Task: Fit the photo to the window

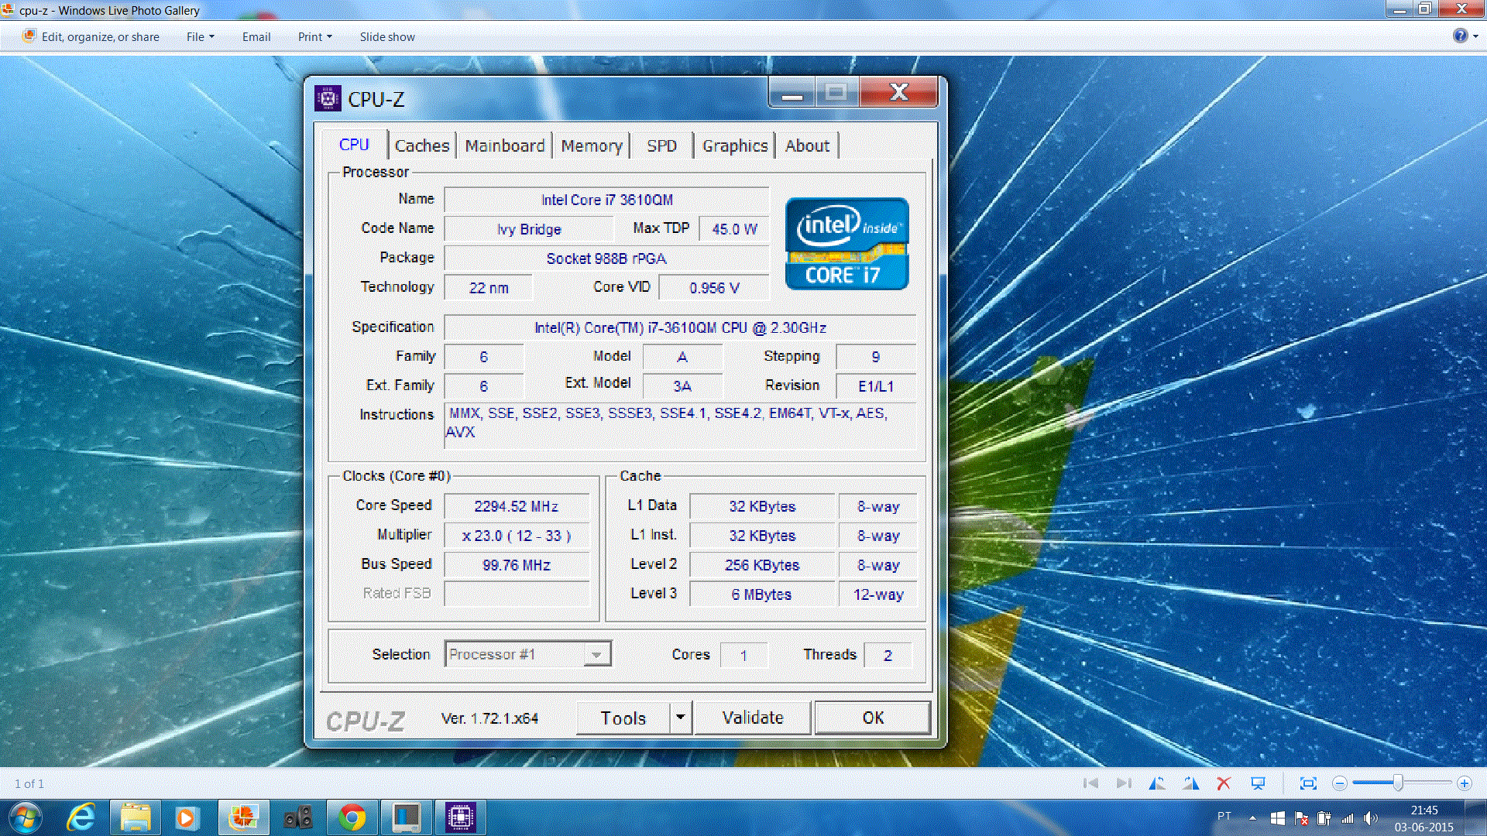Action: point(1308,783)
